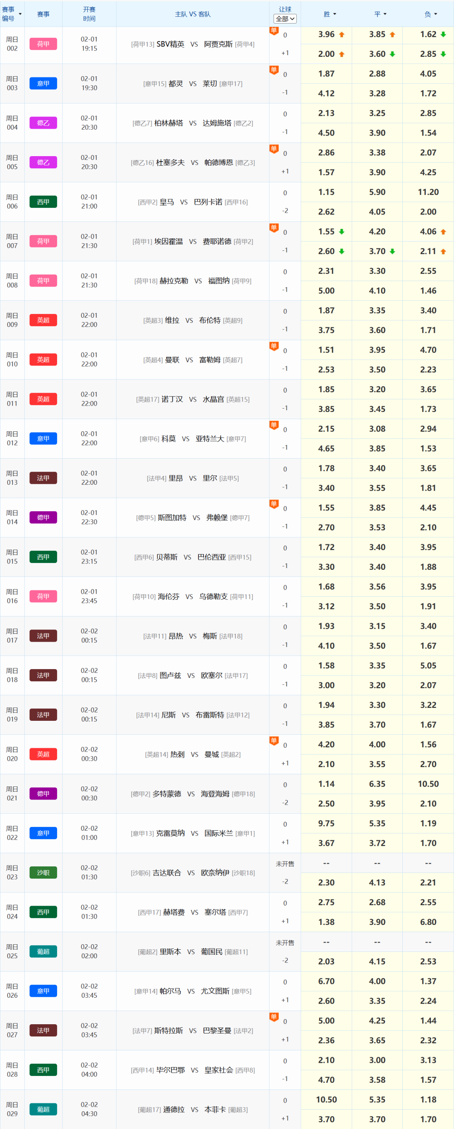
Task: Click kickoff time 02-02 04:30
Action: 89,1109
